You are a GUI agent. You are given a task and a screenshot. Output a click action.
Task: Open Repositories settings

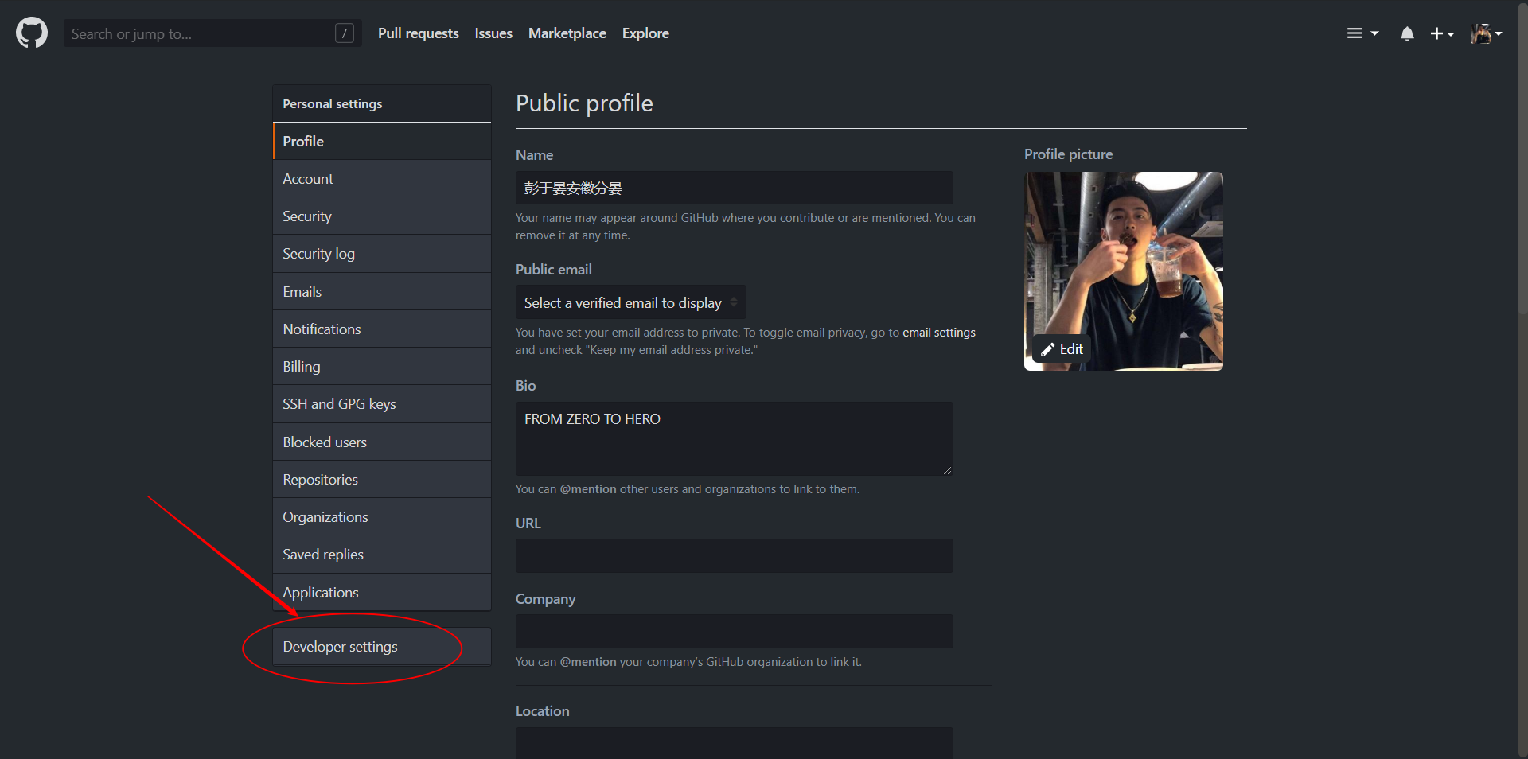[x=382, y=480]
